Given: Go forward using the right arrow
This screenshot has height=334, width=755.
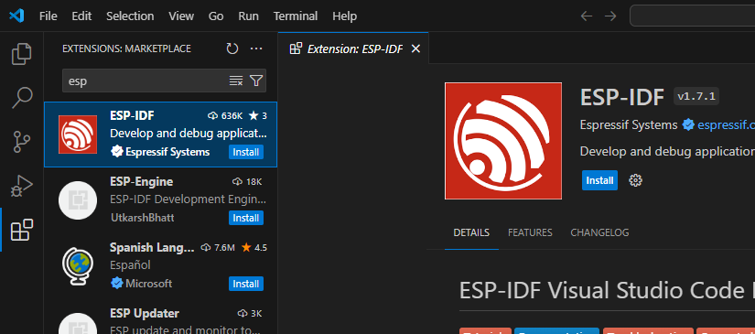Looking at the screenshot, I should pos(610,16).
